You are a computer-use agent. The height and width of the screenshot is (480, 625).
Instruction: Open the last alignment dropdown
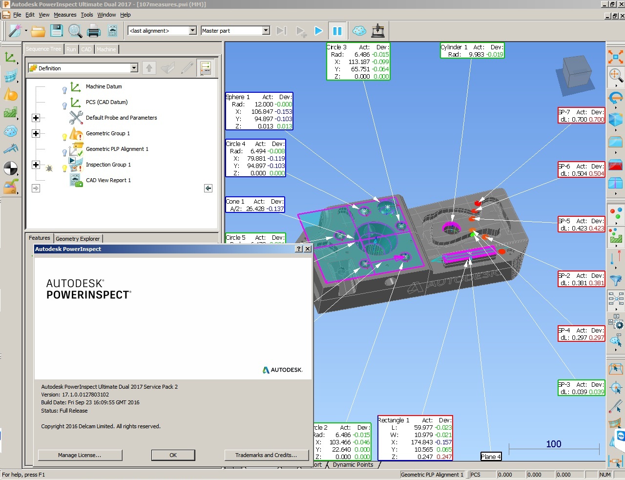click(192, 30)
